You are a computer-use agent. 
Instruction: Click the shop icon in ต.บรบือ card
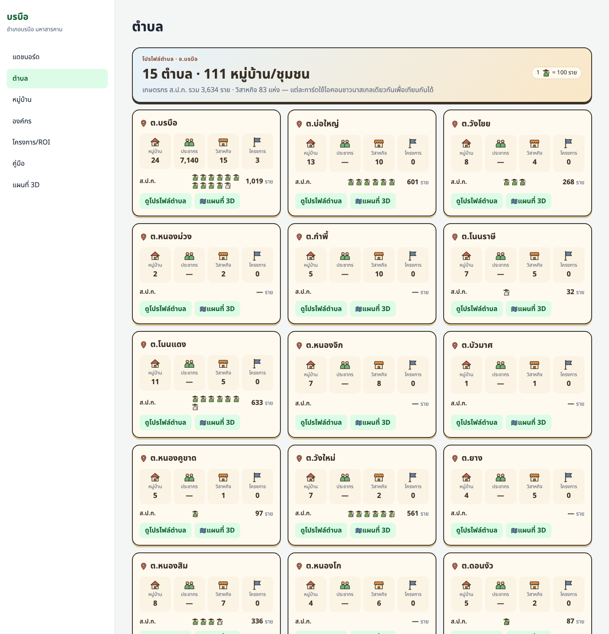click(223, 142)
